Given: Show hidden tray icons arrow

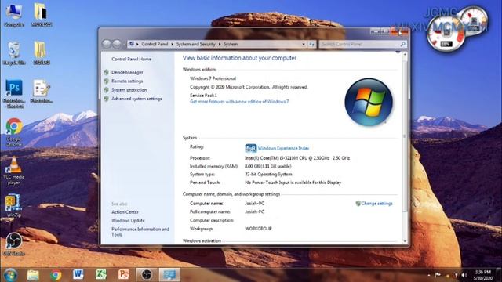Looking at the screenshot, I should click(x=429, y=275).
